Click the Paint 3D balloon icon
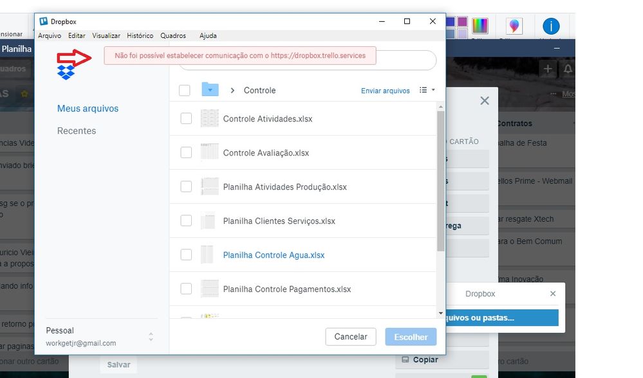The height and width of the screenshot is (378, 643). 514,26
